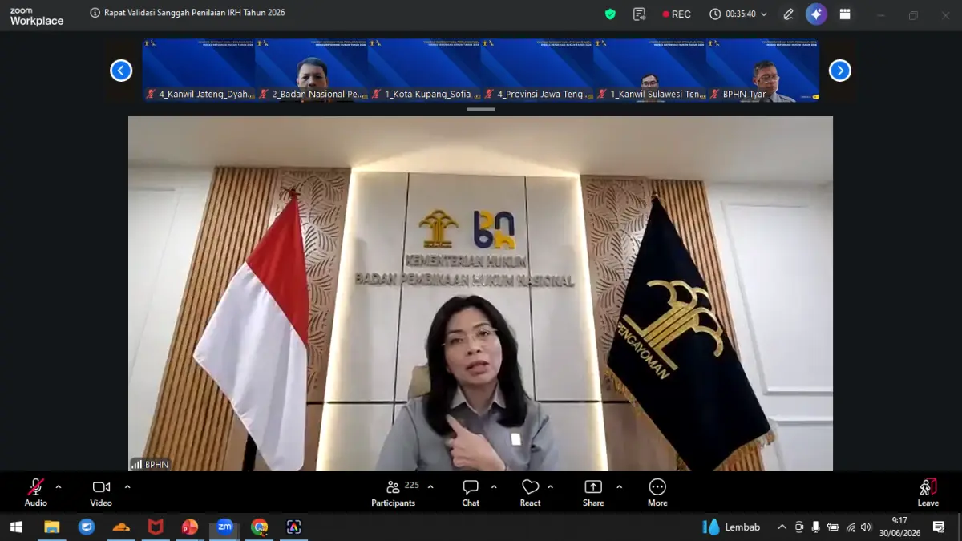Open the AI Companion sparkle icon
Screen dimensions: 962x541
pos(816,14)
